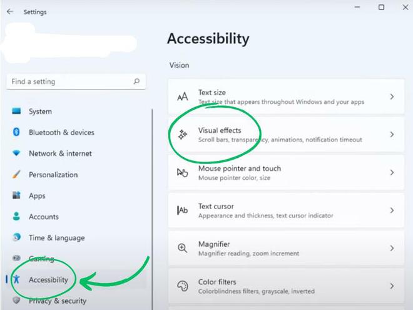Click the Time & language globe icon
Screen dimensions: 413x310
(x=17, y=237)
